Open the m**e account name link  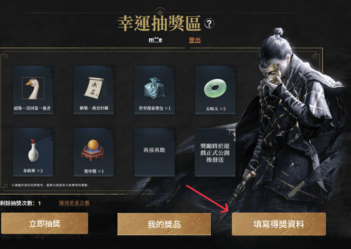(x=156, y=40)
